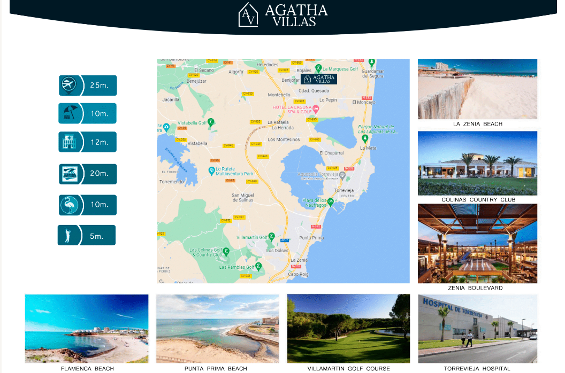Click 'Jacarilla' label on map

[171, 100]
